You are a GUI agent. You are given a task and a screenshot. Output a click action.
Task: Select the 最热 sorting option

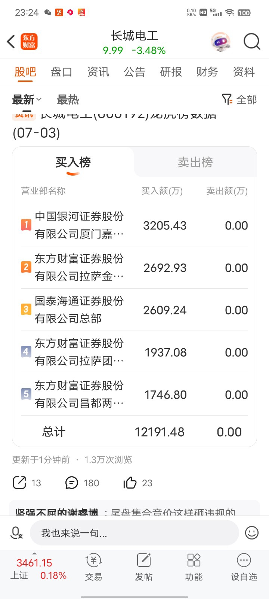pyautogui.click(x=68, y=100)
